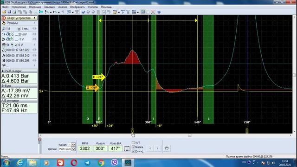Click the 2+Sync channel header
297x167 pixels.
pyautogui.click(x=19, y=86)
